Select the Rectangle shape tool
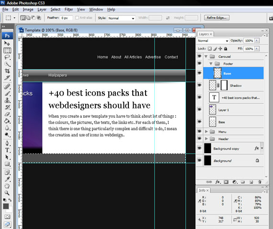The image size is (273, 229). (x=7, y=164)
